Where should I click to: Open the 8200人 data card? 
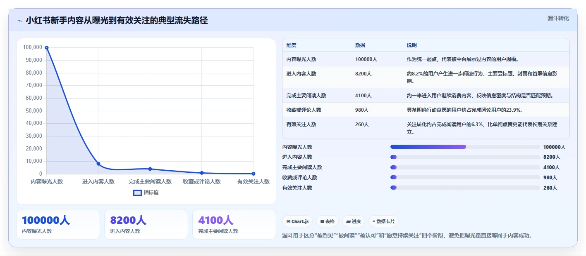146,224
